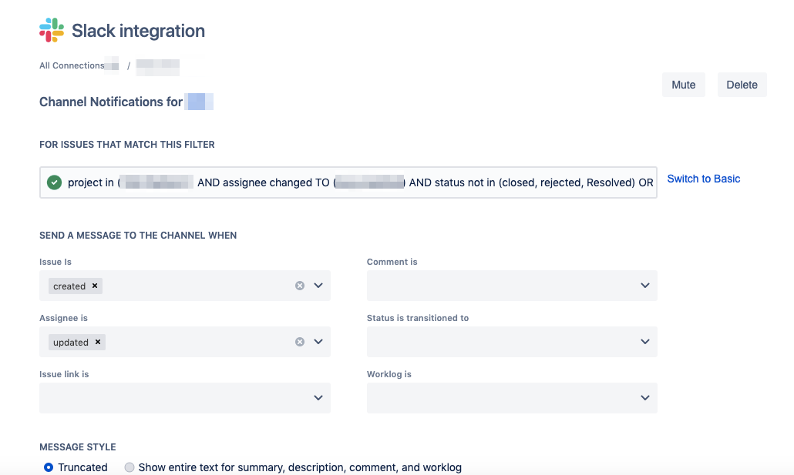Screen dimensions: 794x475
Task: Click the Channel Notifications for heading
Action: 111,102
